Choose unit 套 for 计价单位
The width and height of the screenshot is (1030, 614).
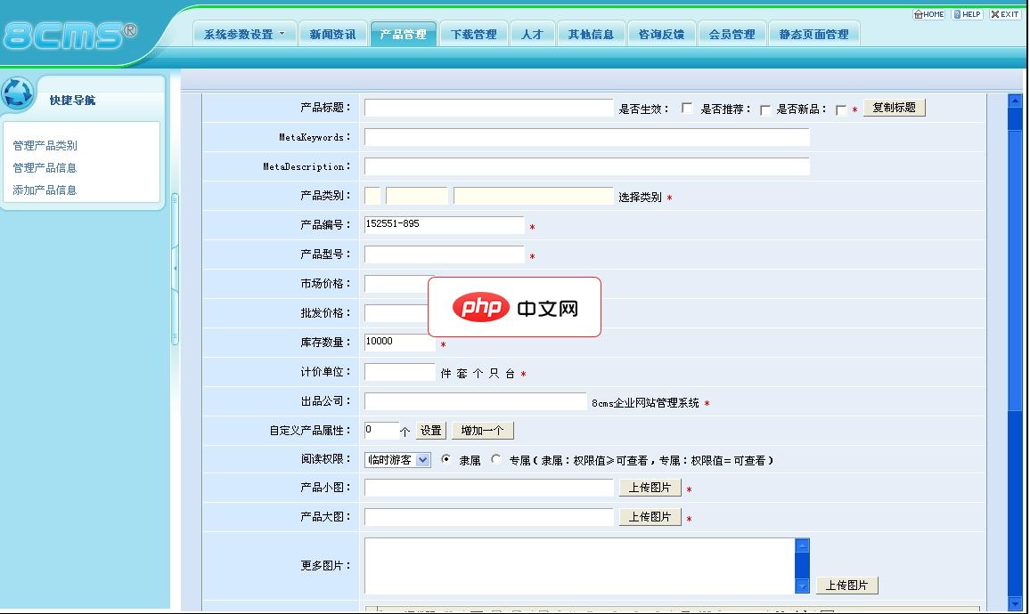(462, 373)
